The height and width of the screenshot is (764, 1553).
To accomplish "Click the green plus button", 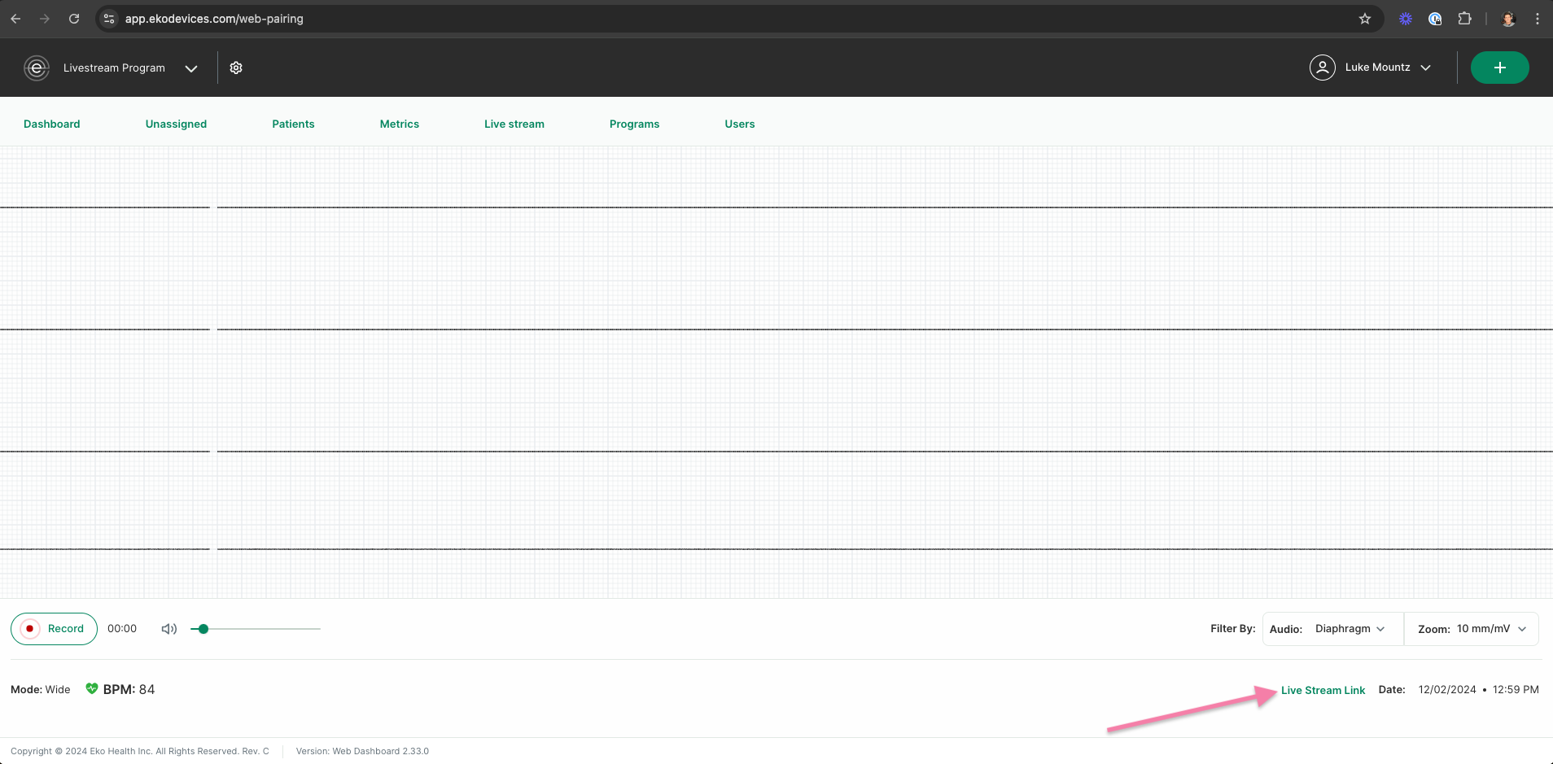I will [x=1499, y=68].
